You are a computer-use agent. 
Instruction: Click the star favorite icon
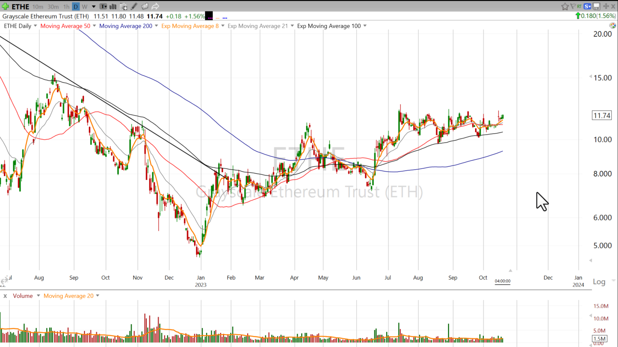[x=565, y=6]
